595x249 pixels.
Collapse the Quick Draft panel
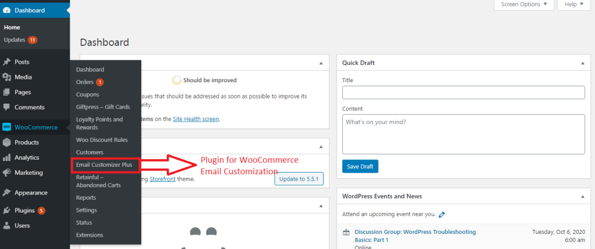583,63
